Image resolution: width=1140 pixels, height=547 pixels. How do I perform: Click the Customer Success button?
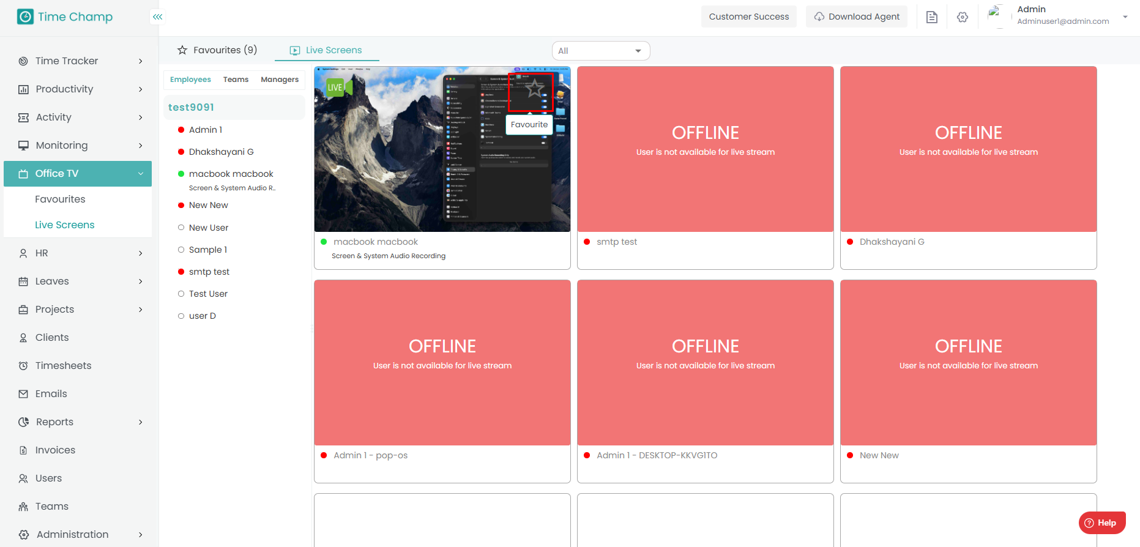749,17
